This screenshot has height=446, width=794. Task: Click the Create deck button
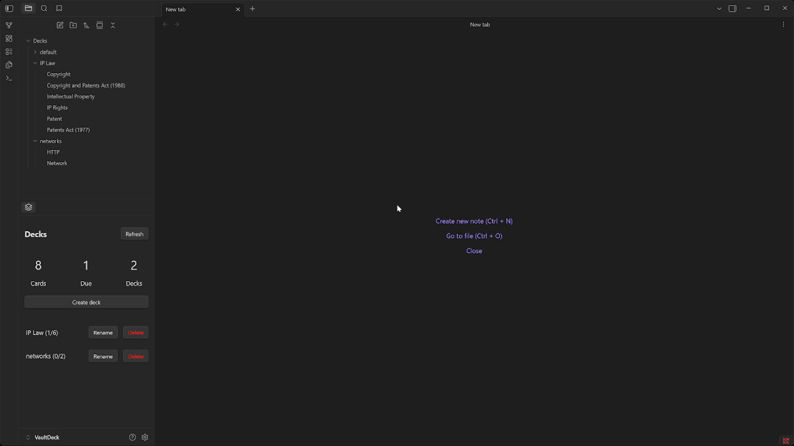(x=86, y=302)
